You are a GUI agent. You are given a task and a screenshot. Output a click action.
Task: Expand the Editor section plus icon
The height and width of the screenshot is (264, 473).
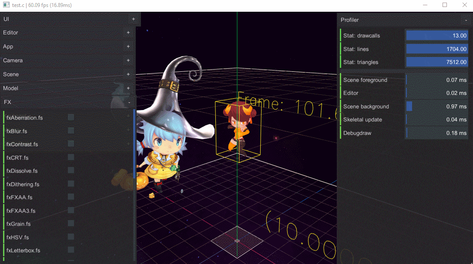point(128,33)
